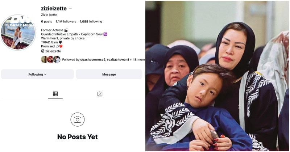Select the posts grid tab icon
The height and width of the screenshot is (152, 290).
[55, 94]
